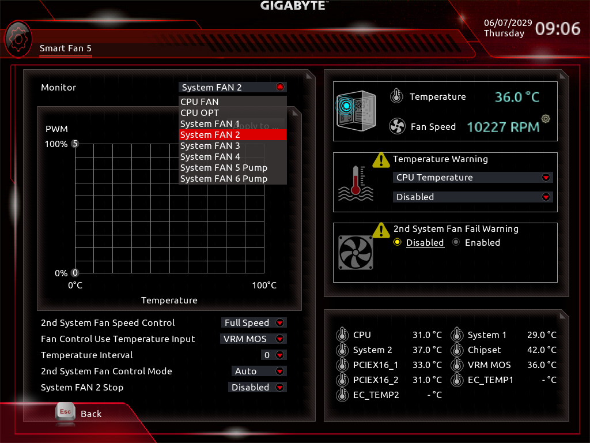Click the CPU temperature thermometer icon
Screen dimensions: 590x443
click(342, 335)
